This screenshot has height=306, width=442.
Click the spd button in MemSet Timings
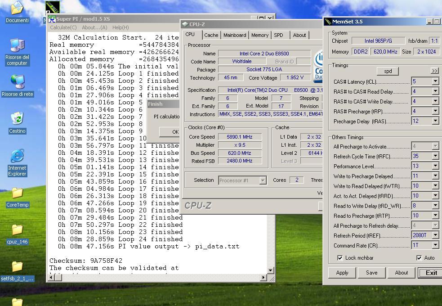click(x=388, y=71)
